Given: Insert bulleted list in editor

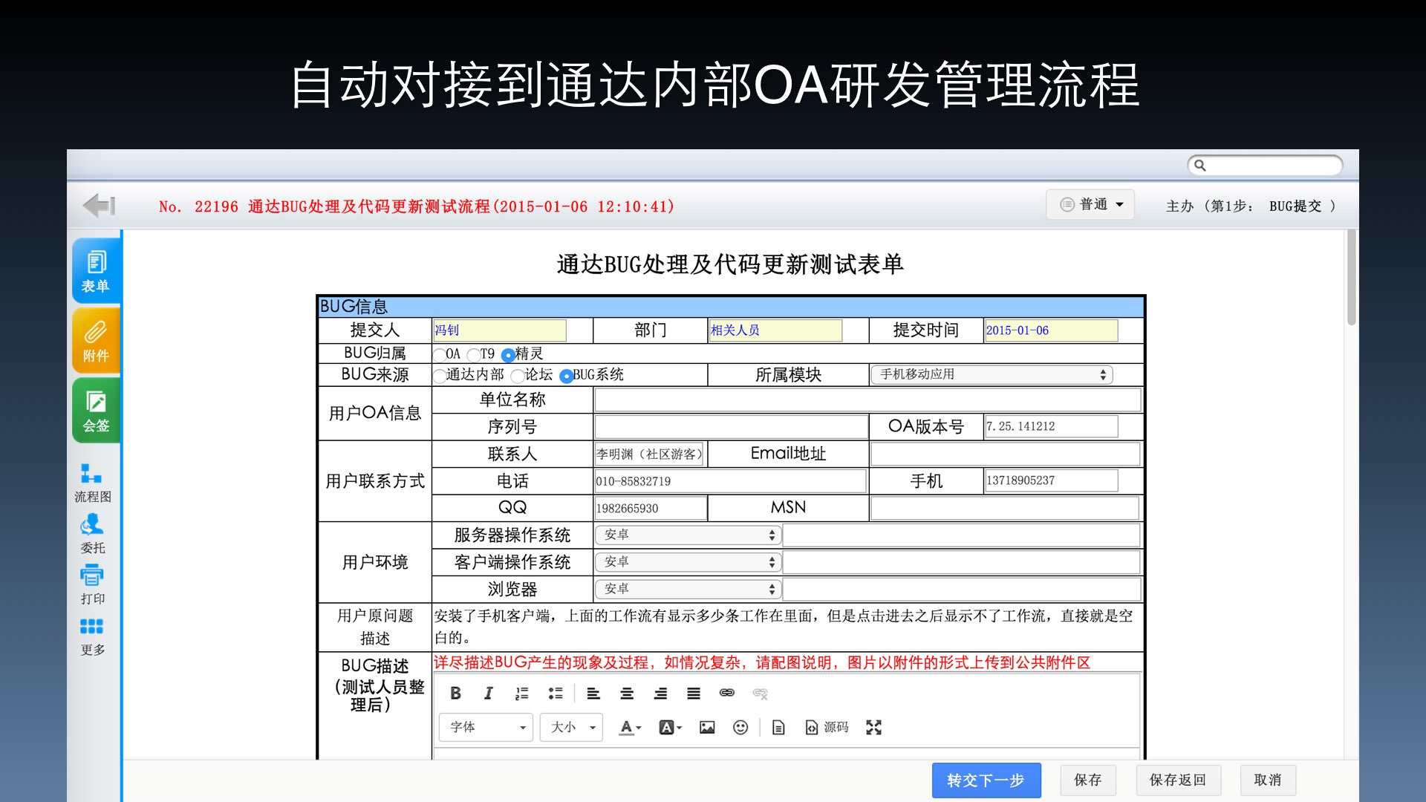Looking at the screenshot, I should pos(556,693).
